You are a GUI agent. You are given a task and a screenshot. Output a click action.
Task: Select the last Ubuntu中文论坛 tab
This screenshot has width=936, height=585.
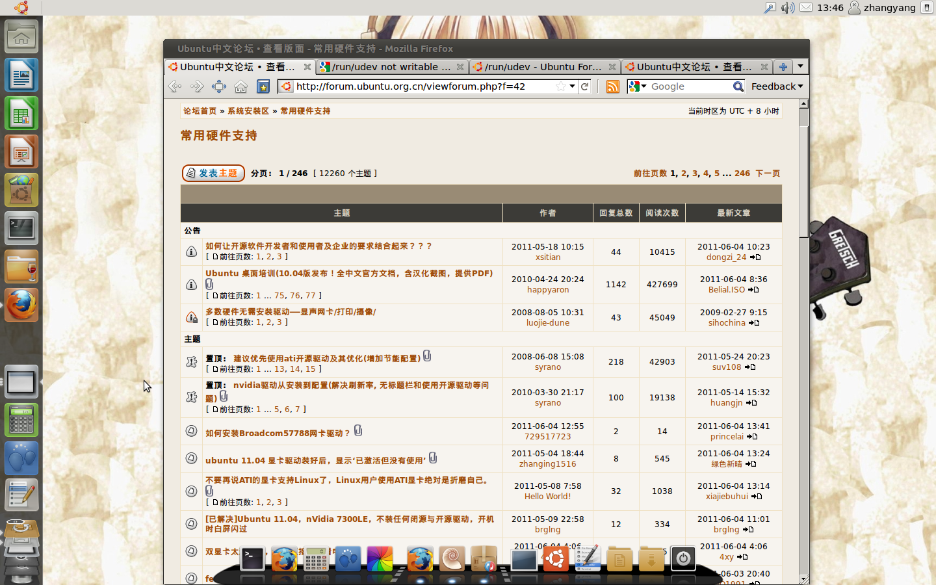(696, 67)
